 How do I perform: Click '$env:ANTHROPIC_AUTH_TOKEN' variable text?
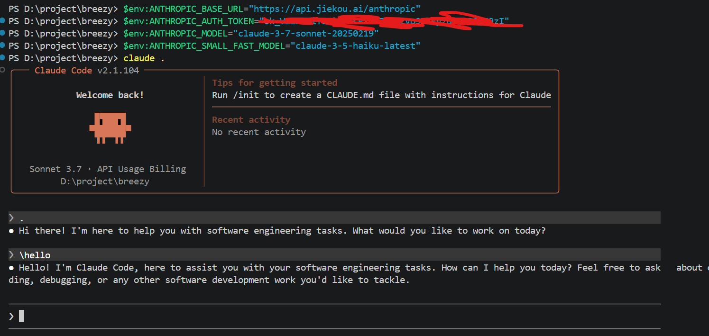pos(188,21)
